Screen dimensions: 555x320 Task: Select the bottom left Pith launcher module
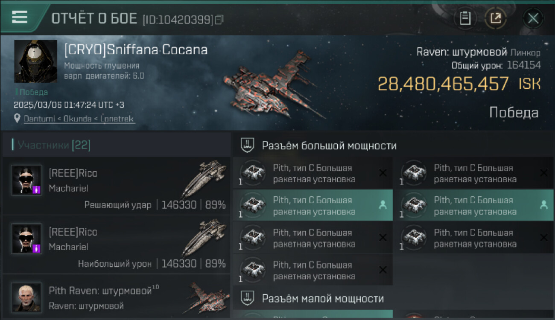pyautogui.click(x=313, y=270)
